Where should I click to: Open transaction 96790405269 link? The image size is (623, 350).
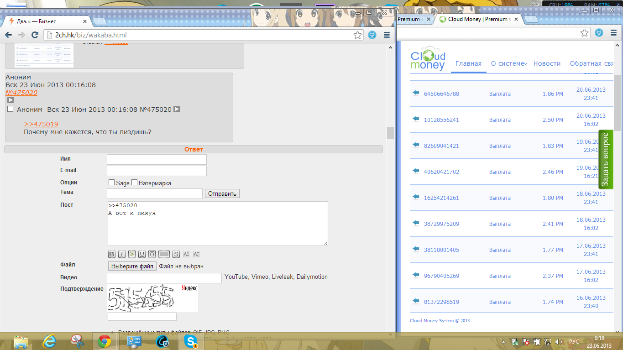click(x=441, y=276)
